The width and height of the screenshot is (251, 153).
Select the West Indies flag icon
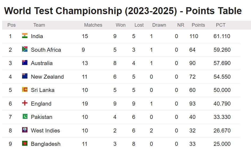25,130
